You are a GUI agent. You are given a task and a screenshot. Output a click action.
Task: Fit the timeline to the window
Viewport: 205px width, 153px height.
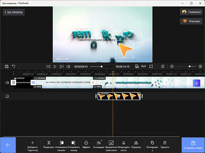click(163, 66)
